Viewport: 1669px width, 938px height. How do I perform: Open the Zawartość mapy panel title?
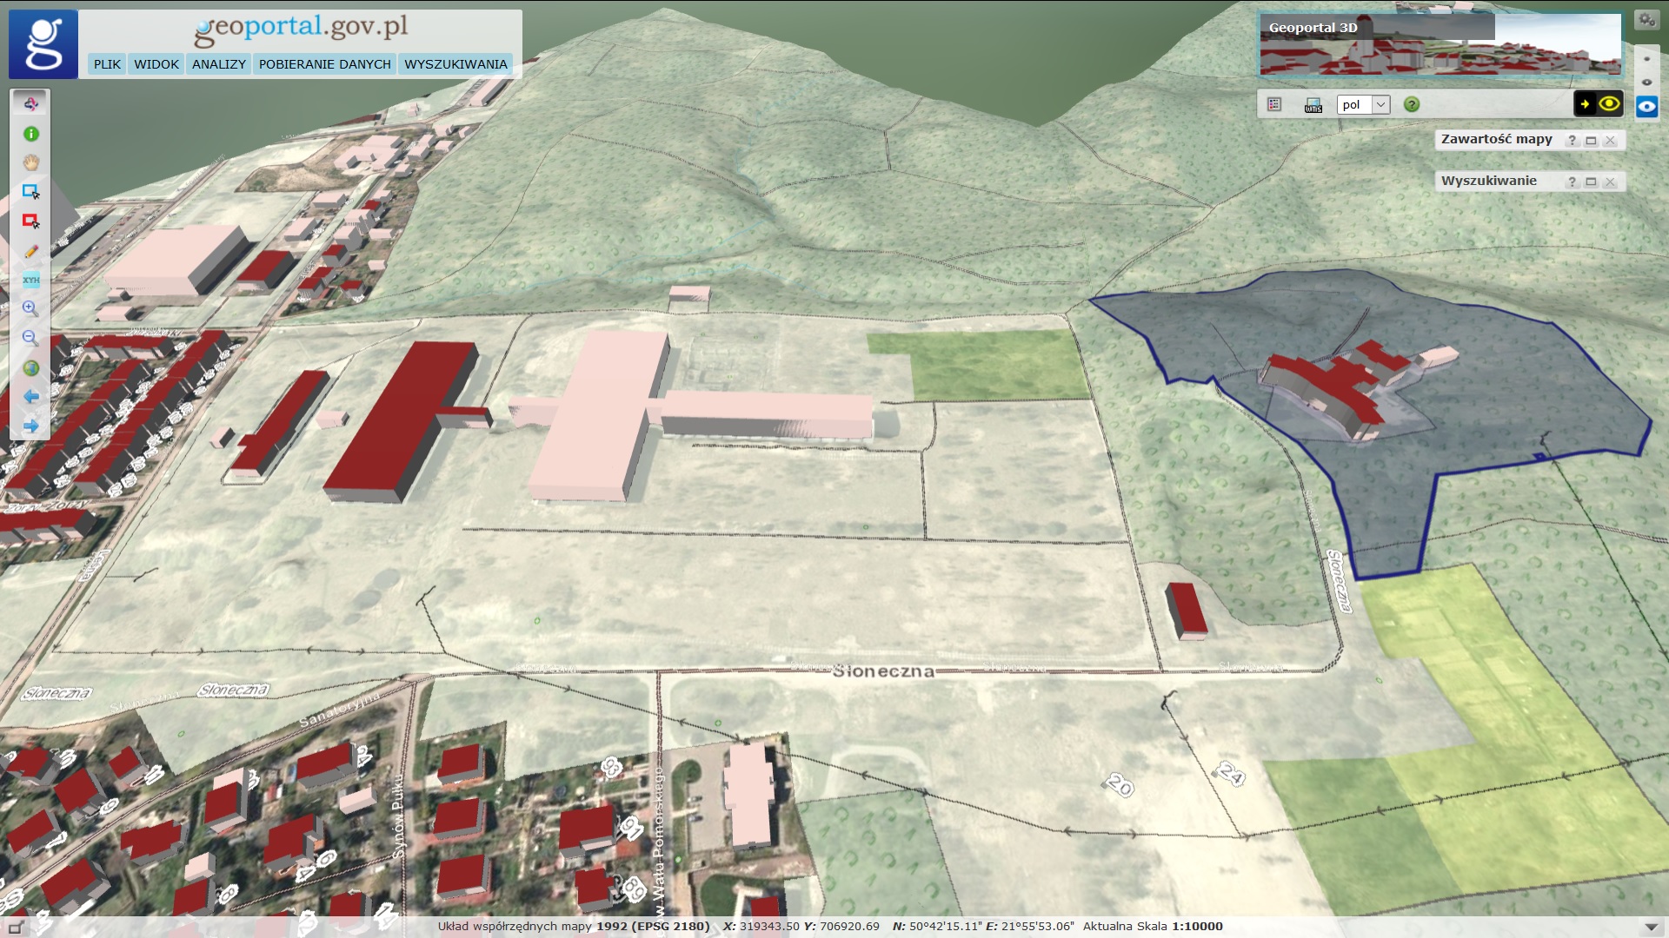pos(1496,139)
